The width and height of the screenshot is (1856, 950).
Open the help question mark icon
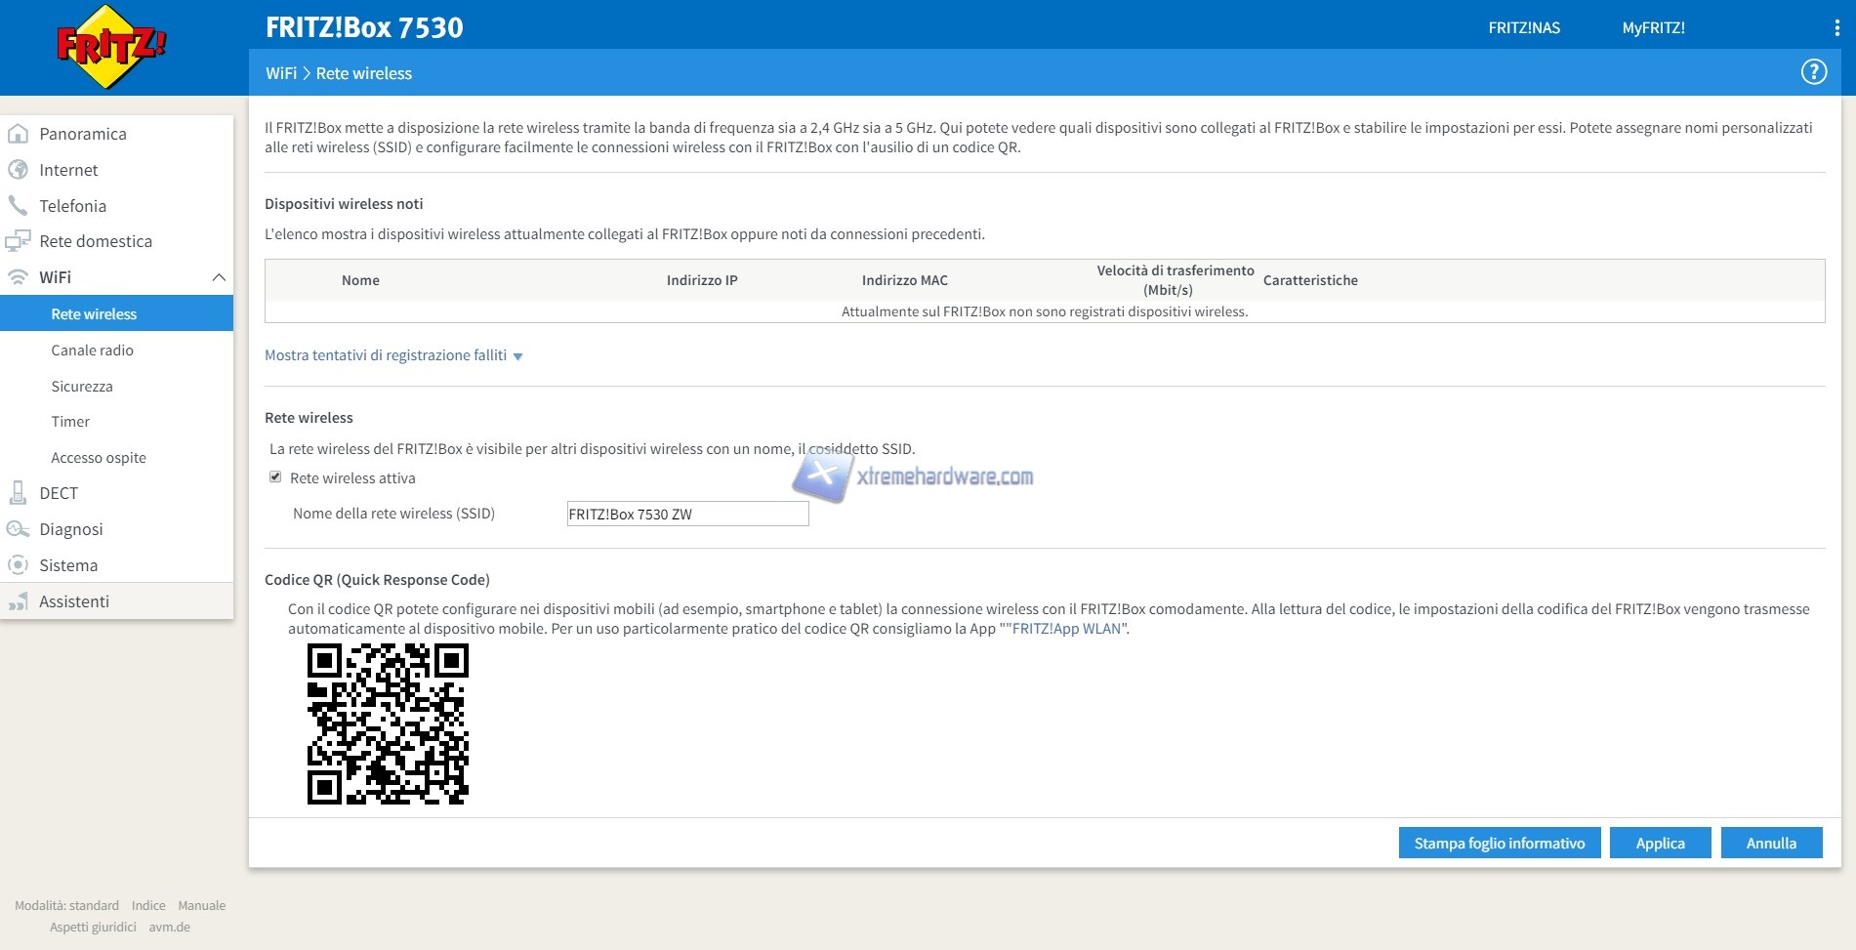[1813, 72]
